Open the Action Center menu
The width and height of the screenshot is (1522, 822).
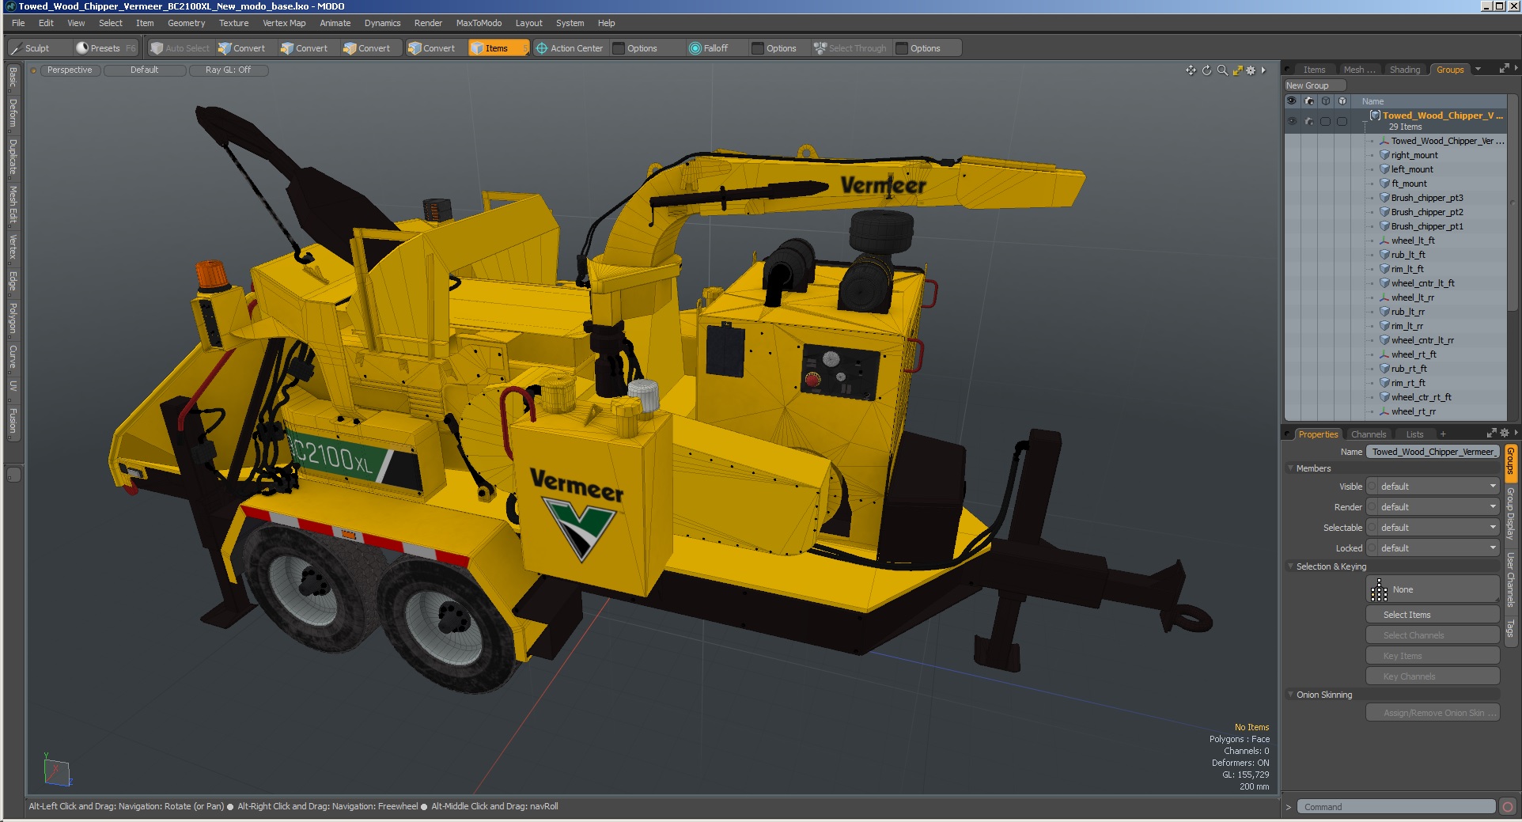[570, 48]
